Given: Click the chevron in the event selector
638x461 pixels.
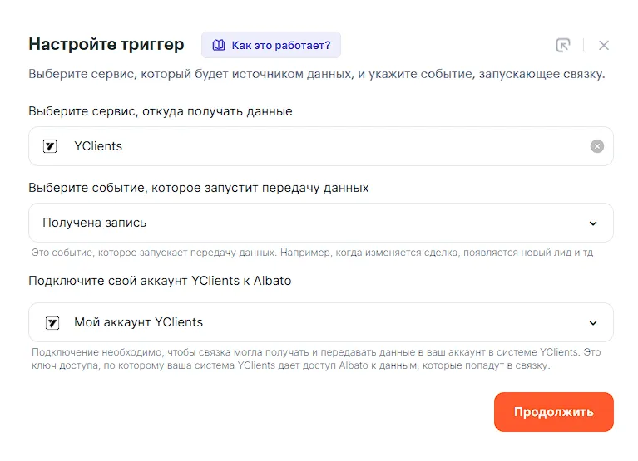Looking at the screenshot, I should tap(593, 223).
